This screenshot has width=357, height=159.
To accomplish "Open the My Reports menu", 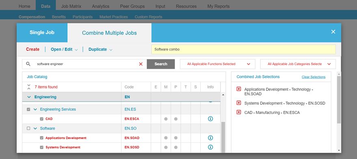I will (219, 6).
